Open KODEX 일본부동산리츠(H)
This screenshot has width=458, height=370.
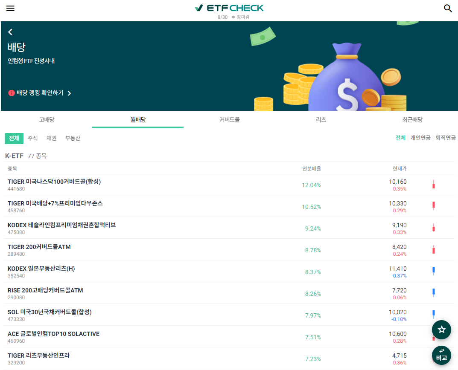(x=41, y=269)
